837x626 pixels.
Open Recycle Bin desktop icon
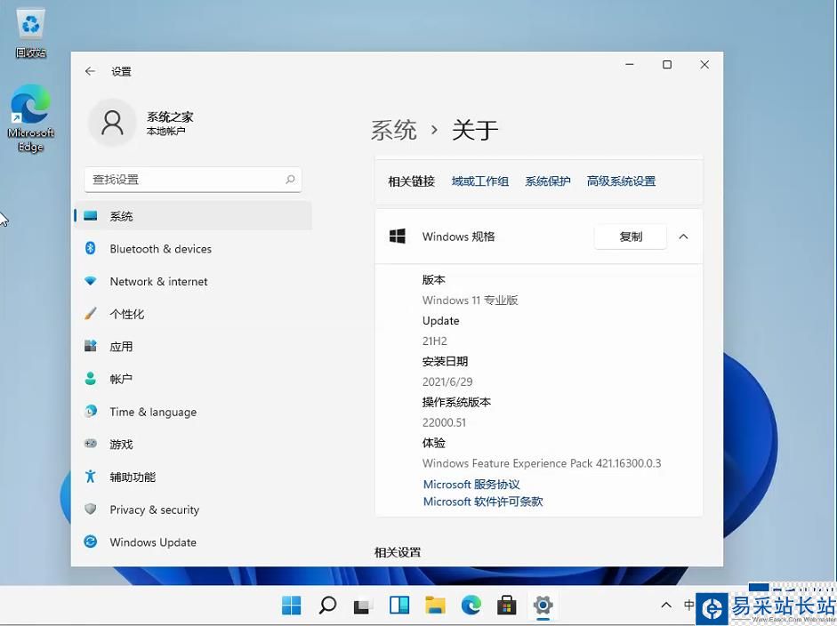tap(31, 34)
